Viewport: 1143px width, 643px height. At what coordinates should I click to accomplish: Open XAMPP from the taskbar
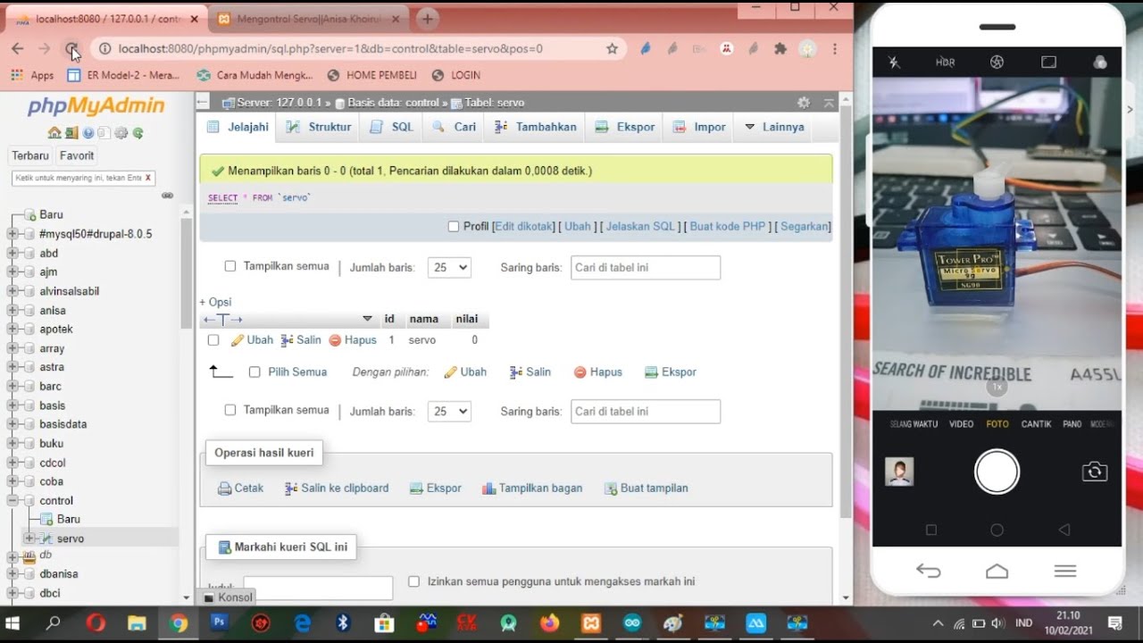click(591, 623)
